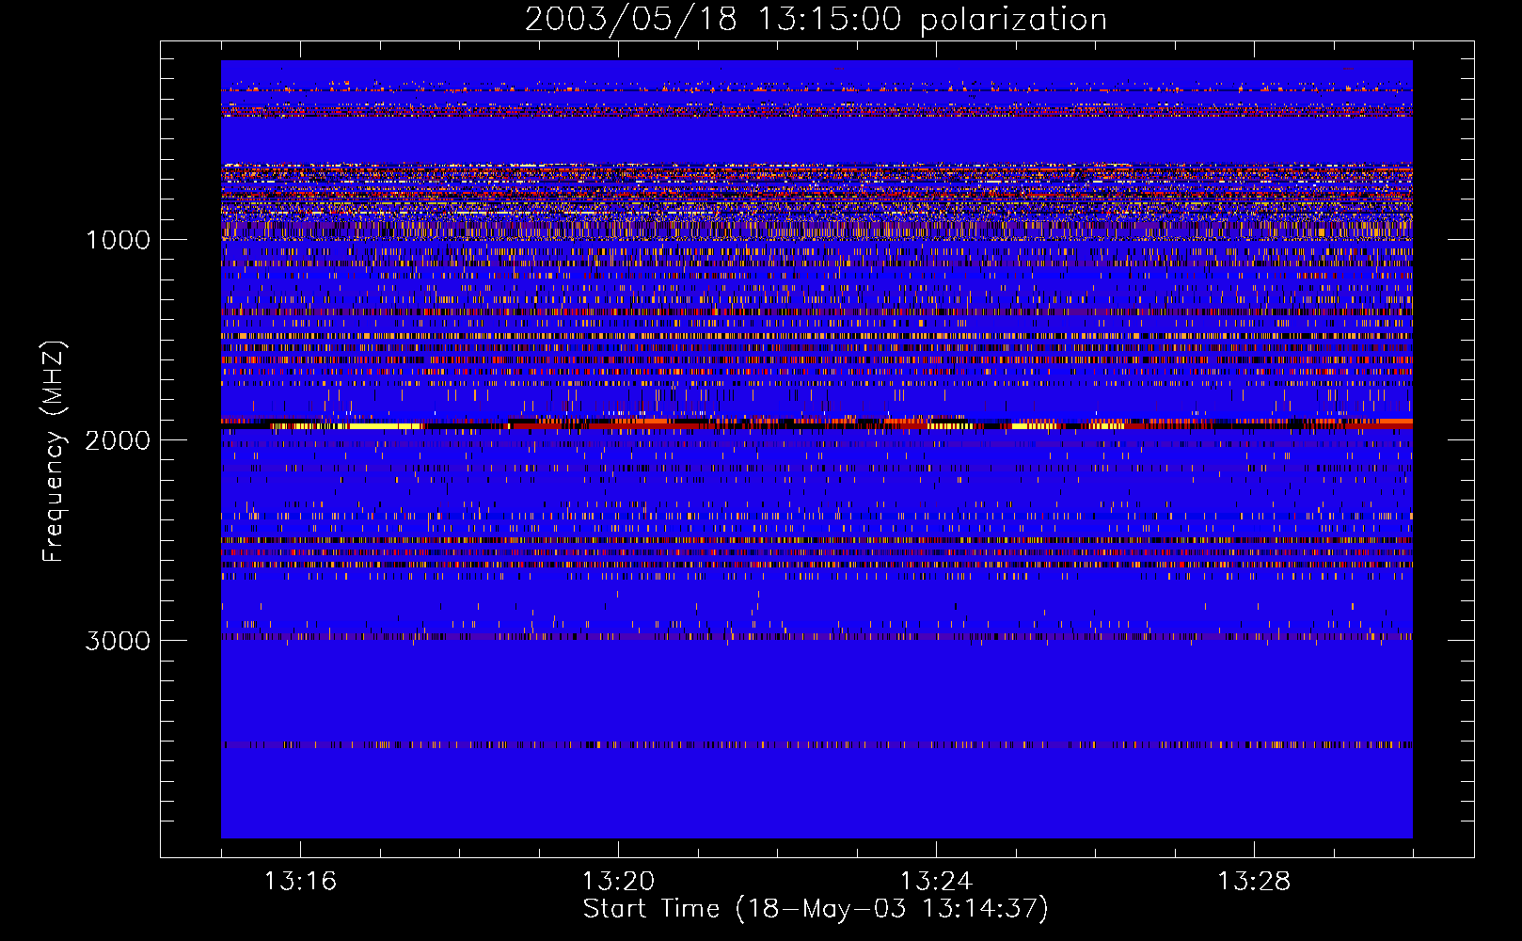Click the 13:16 time tick label
The height and width of the screenshot is (941, 1522).
pyautogui.click(x=300, y=882)
